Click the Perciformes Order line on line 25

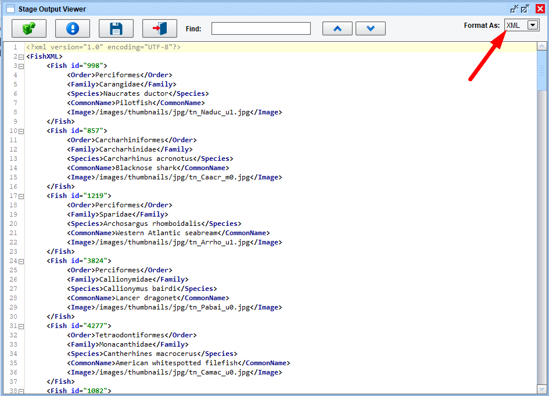tap(120, 270)
